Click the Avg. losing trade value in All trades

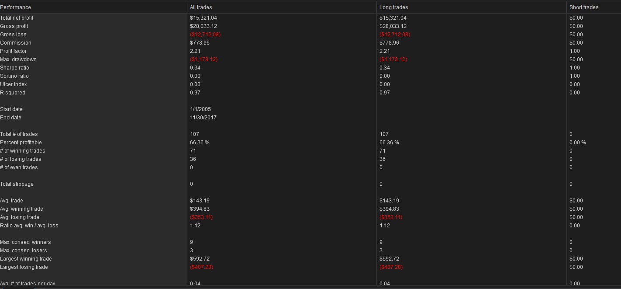pyautogui.click(x=201, y=217)
